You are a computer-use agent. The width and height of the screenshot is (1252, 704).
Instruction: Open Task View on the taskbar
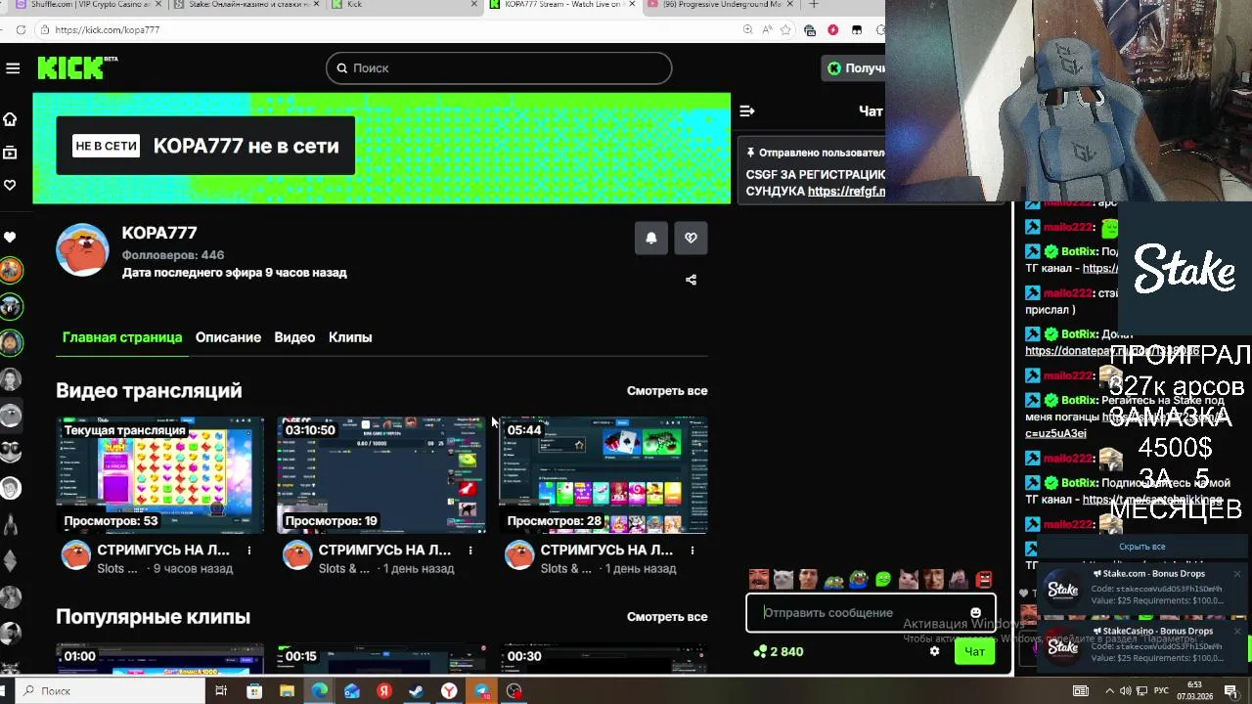pos(221,691)
